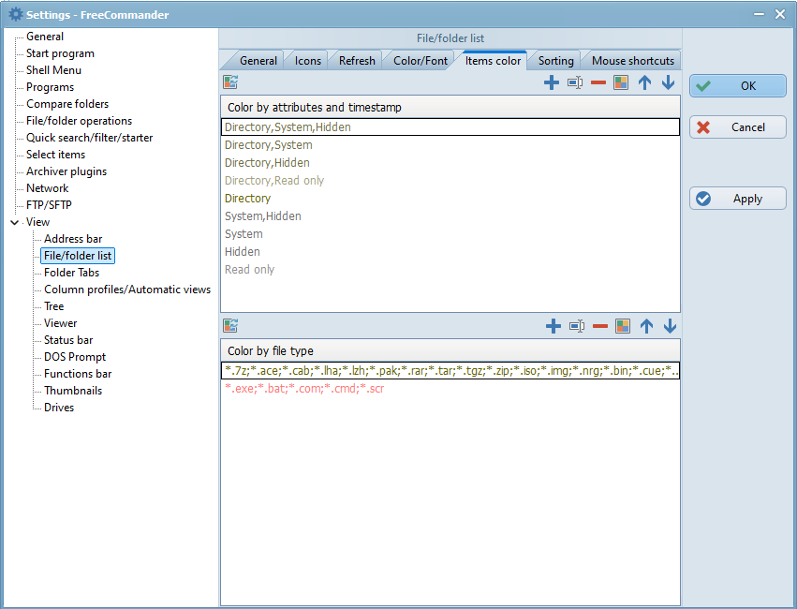Open Drives settings
This screenshot has width=797, height=609.
tap(58, 408)
